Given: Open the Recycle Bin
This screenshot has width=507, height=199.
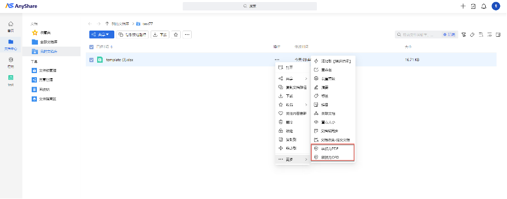Looking at the screenshot, I should (x=41, y=89).
